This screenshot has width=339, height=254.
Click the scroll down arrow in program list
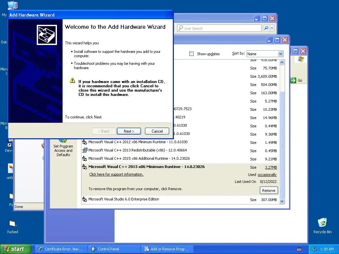click(x=282, y=201)
